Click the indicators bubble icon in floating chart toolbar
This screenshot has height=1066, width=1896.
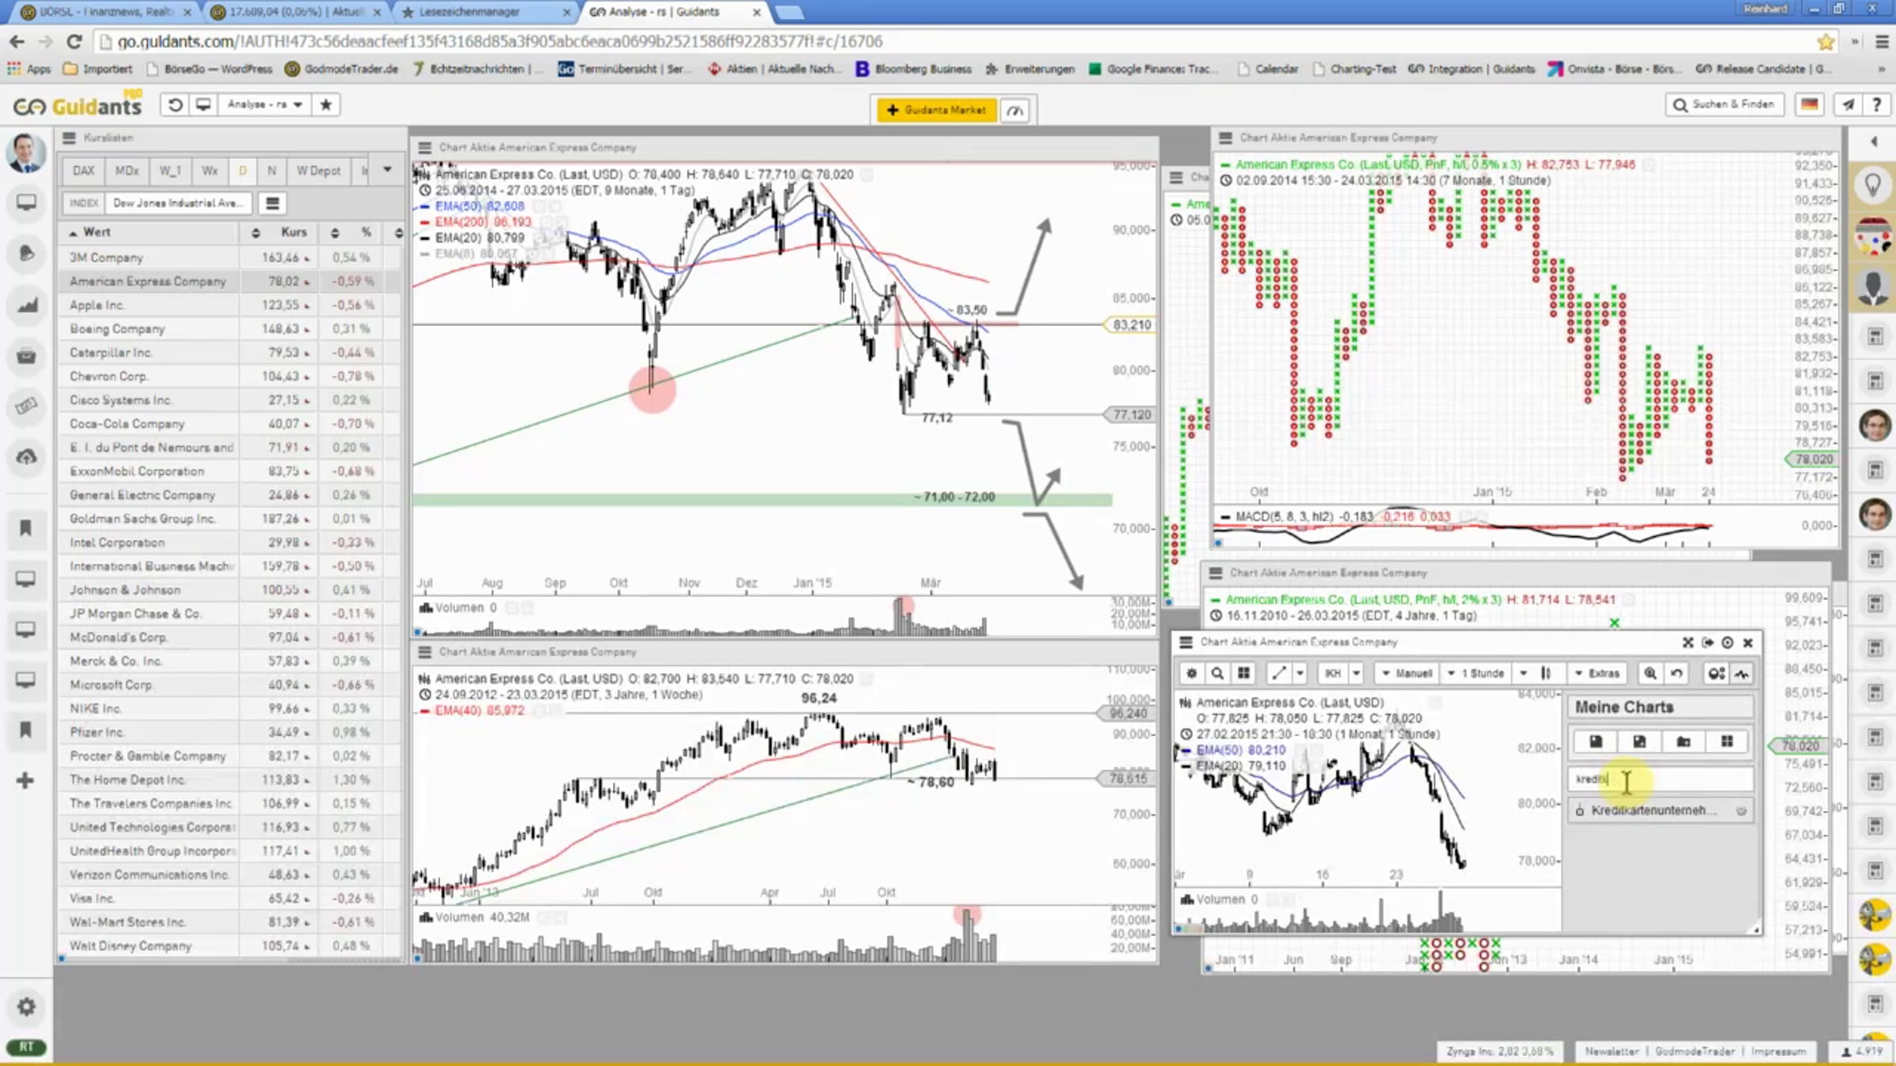pos(1716,673)
